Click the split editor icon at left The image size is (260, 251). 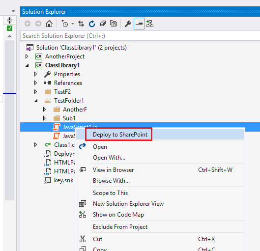[x=10, y=20]
